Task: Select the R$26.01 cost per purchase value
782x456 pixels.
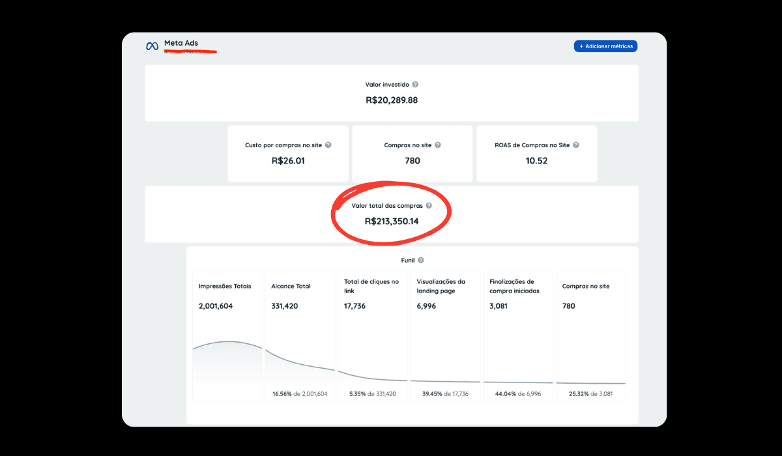Action: click(x=287, y=161)
